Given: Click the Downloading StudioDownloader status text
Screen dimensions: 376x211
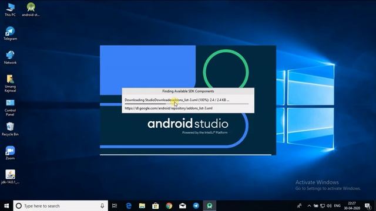Looking at the screenshot, I should [x=177, y=100].
